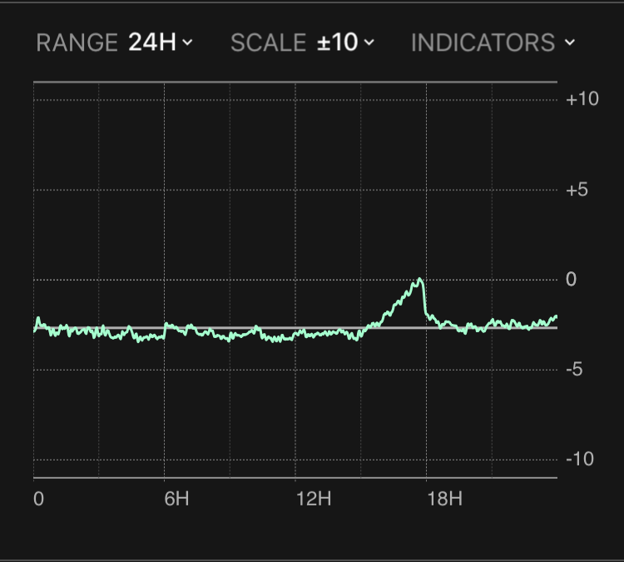Click the left start of the green line

35,329
